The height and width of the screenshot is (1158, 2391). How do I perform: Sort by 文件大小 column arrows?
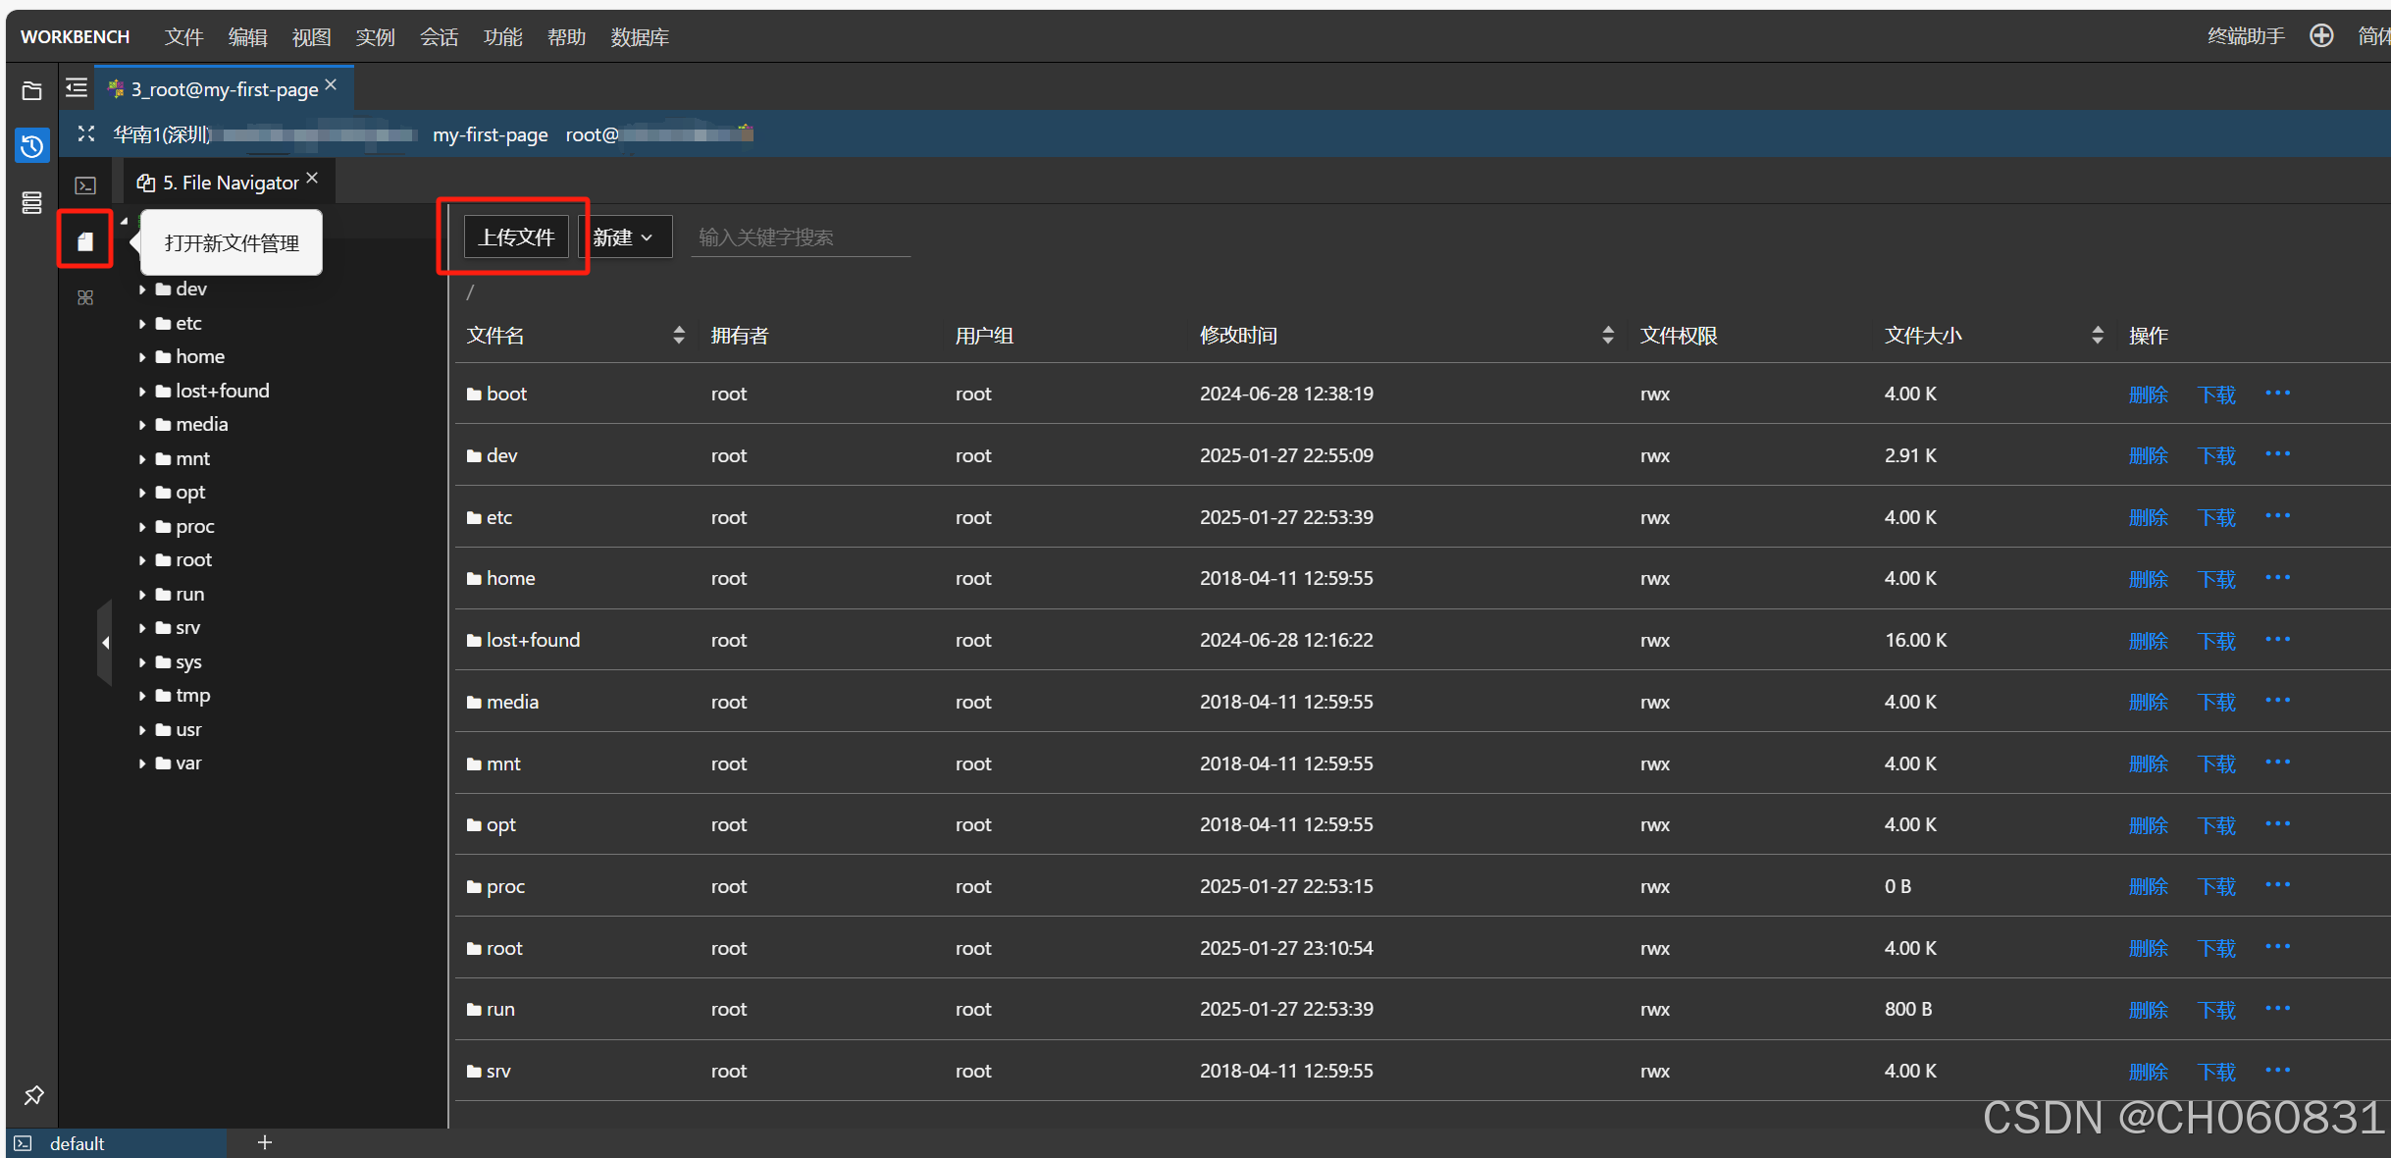[x=2097, y=336]
